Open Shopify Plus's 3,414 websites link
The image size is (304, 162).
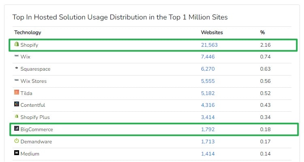click(x=208, y=117)
